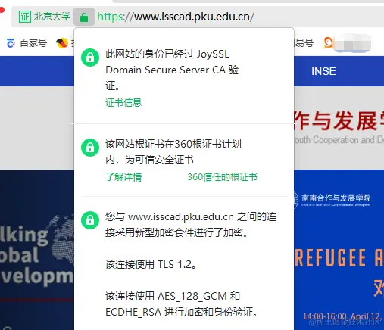Viewport: 384px width, 330px height.
Task: Click the 该连接使用 TLS 1.2 text
Action: pos(151,264)
